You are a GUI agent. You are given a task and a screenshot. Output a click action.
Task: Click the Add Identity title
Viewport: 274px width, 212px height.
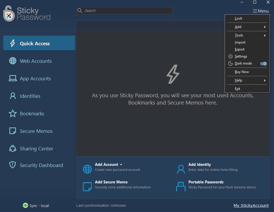(200, 164)
